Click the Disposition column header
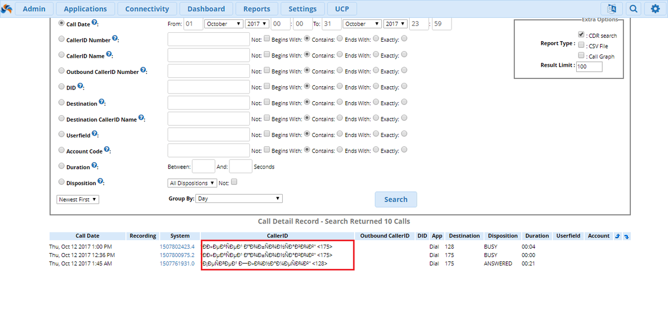The height and width of the screenshot is (327, 668). click(x=502, y=236)
